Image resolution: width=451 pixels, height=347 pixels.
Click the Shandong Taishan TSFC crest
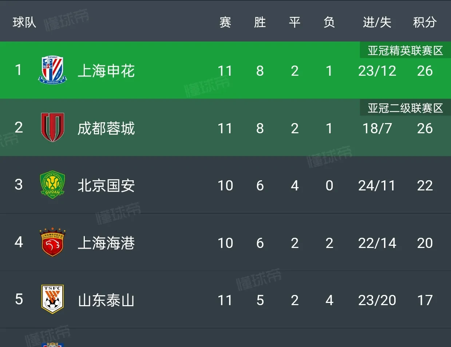(x=52, y=299)
